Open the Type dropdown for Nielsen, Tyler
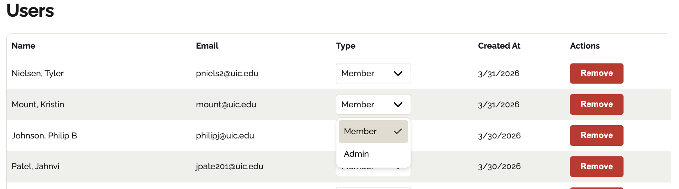Screen dimensions: 679x189 (373, 73)
